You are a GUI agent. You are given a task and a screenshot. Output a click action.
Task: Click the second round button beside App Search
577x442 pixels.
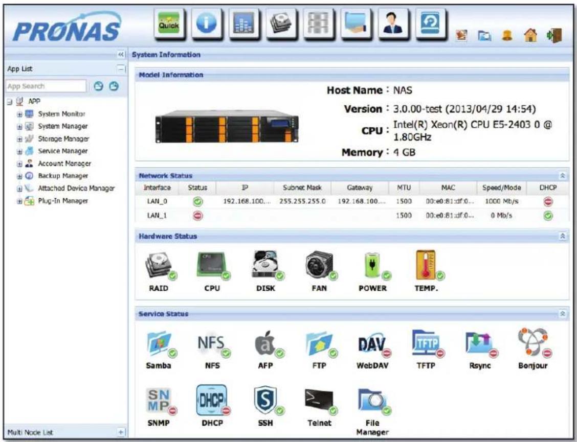[115, 86]
